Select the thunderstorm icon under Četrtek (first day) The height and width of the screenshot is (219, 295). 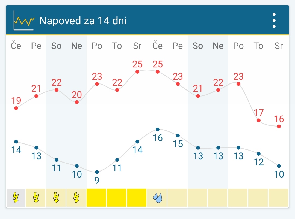point(16,198)
